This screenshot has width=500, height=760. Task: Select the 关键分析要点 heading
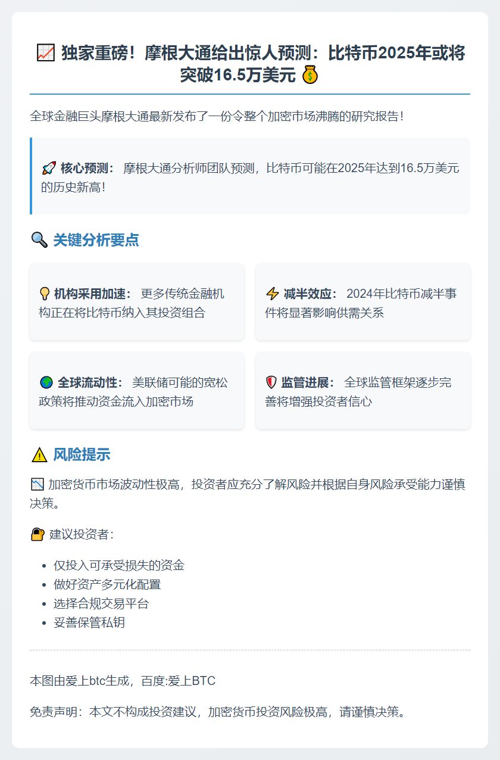click(96, 240)
